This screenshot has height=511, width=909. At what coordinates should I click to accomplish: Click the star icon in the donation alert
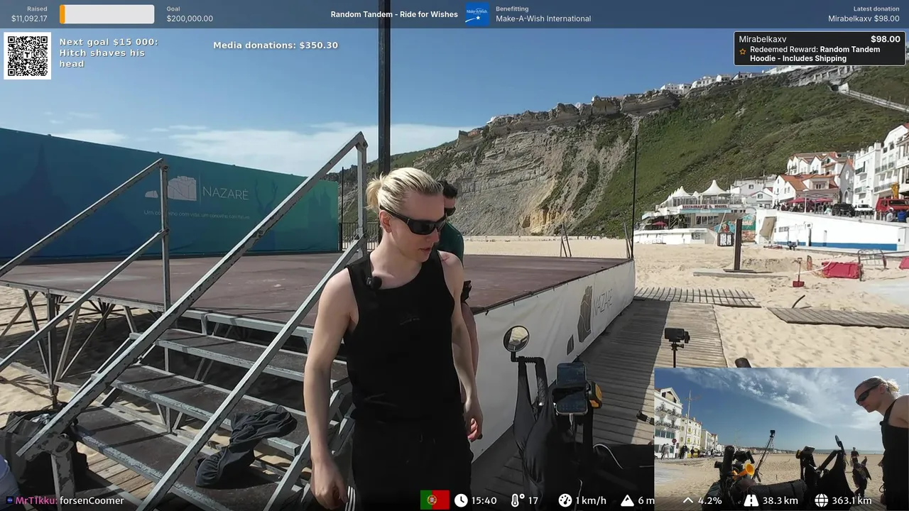coord(743,51)
